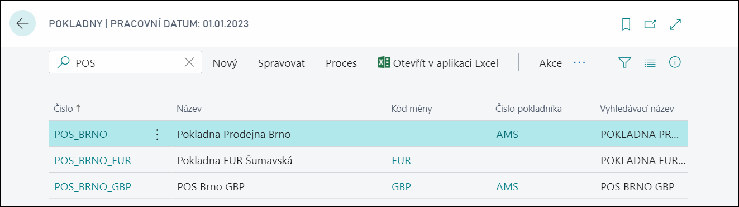Open the POS_BRNO_GBP cash desk link
Viewport: 739px width, 207px height.
[93, 186]
